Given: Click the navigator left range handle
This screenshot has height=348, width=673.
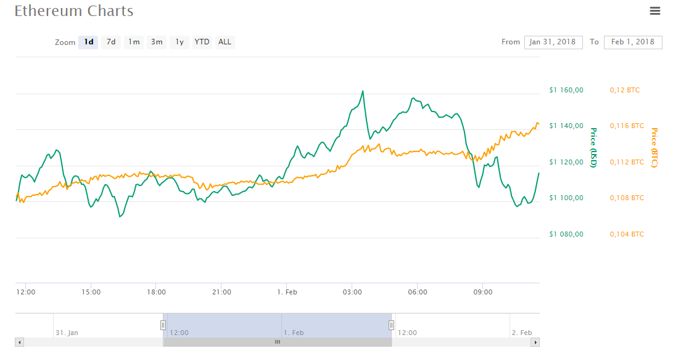Looking at the screenshot, I should (x=163, y=325).
